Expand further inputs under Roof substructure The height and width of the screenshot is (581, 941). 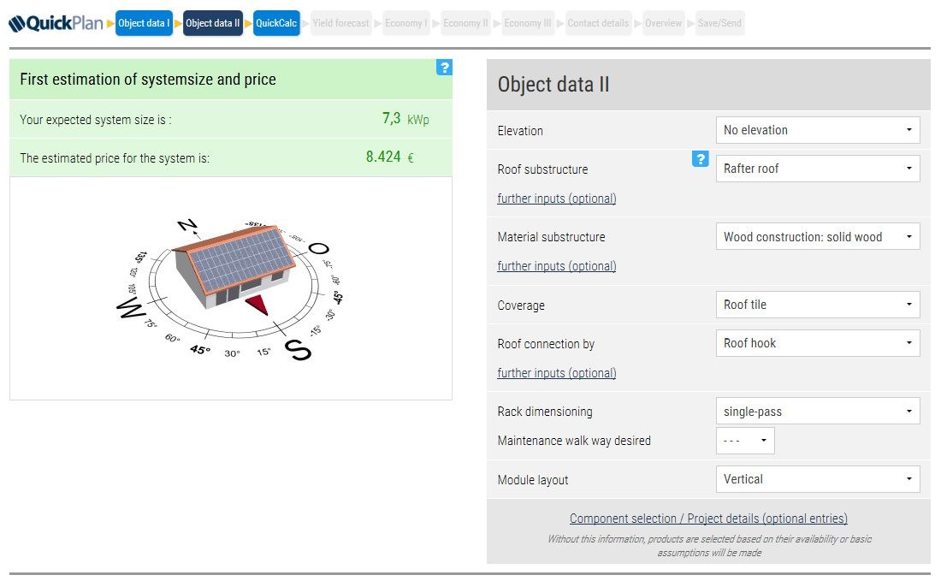pos(556,199)
